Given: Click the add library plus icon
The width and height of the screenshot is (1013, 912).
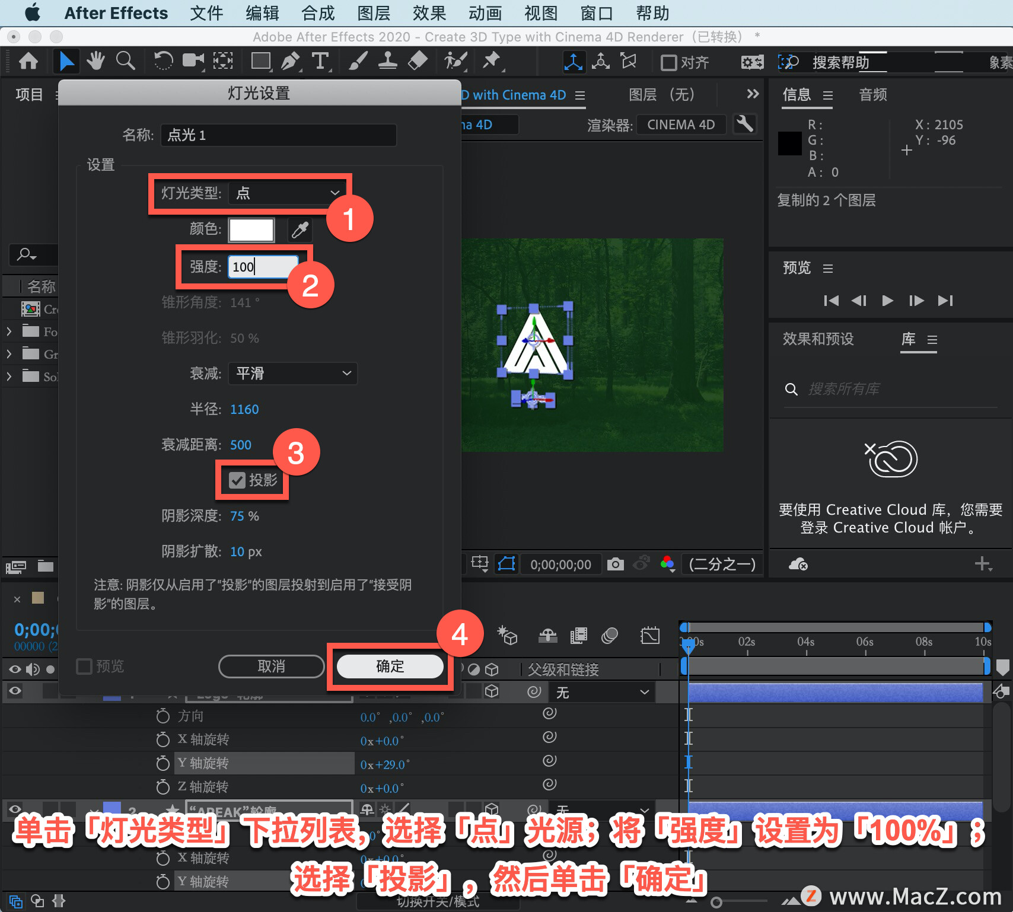Looking at the screenshot, I should click(x=983, y=563).
